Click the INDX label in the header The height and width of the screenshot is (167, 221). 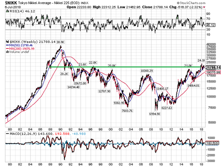tap(85, 3)
